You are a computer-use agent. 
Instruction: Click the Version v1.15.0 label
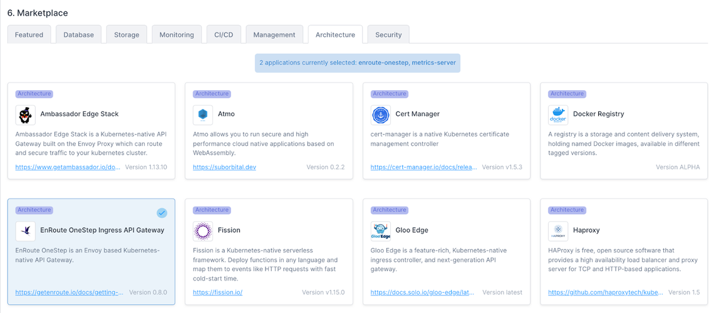click(323, 292)
